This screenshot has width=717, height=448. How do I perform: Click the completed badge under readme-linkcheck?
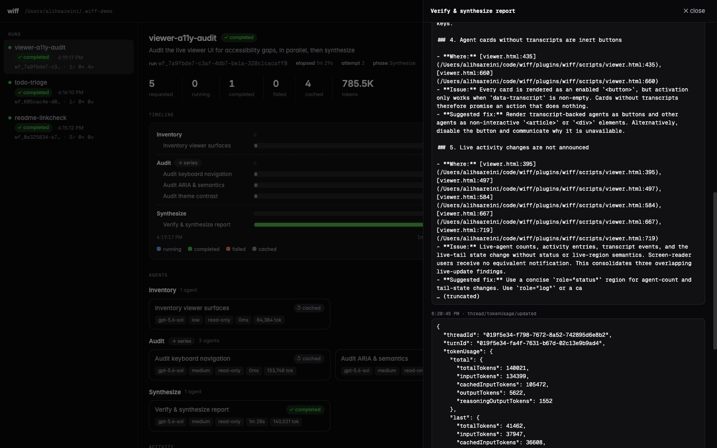[x=33, y=128]
